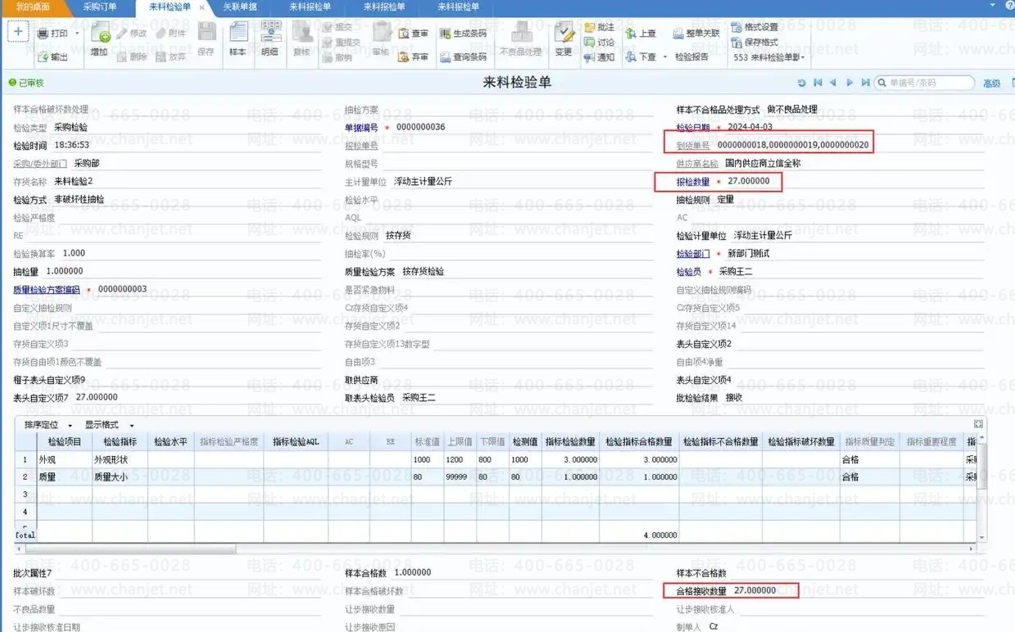Screen dimensions: 1015x632
Task: Expand the 下查 dropdown arrow
Action: click(665, 57)
